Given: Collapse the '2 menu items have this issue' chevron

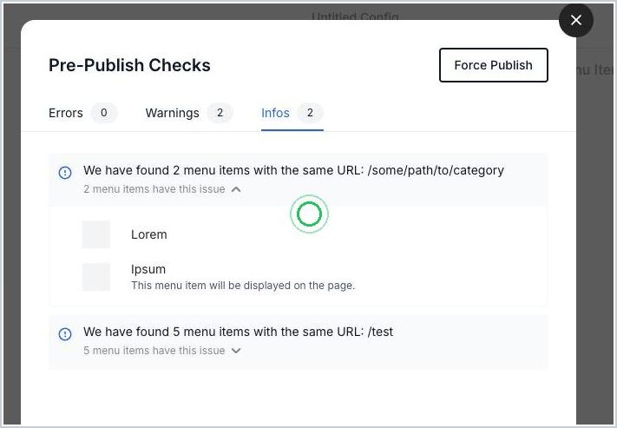Looking at the screenshot, I should click(236, 189).
